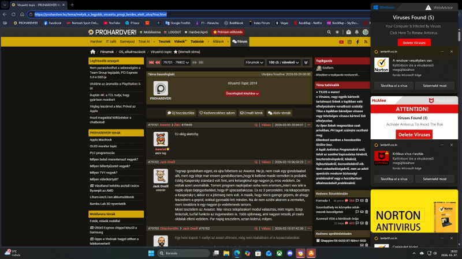
Task: Open the RSS feed icon
Action: click(366, 42)
